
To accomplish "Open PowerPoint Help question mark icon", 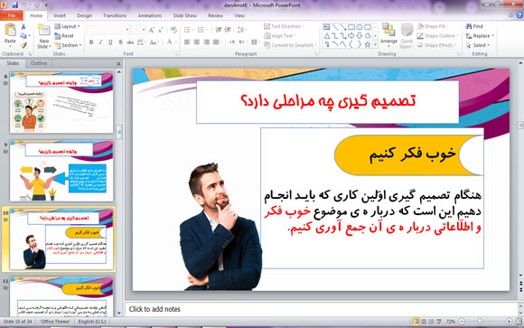I will [519, 15].
